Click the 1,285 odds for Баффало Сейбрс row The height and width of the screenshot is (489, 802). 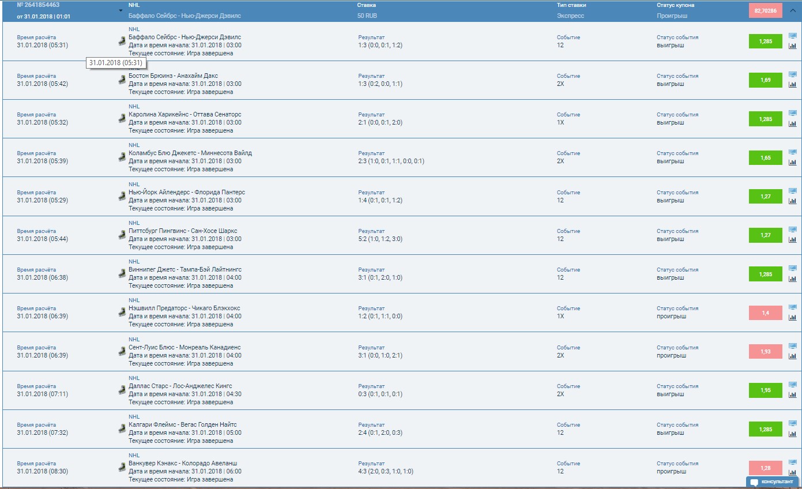point(766,42)
